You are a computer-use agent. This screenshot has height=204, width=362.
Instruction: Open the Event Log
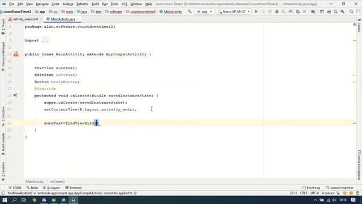coord(311,188)
